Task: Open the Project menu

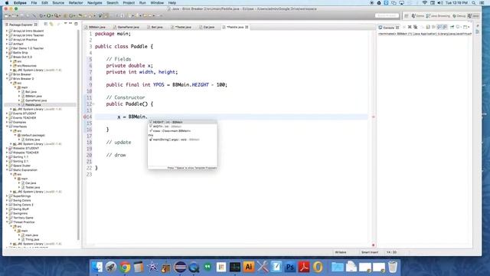Action: pyautogui.click(x=129, y=3)
